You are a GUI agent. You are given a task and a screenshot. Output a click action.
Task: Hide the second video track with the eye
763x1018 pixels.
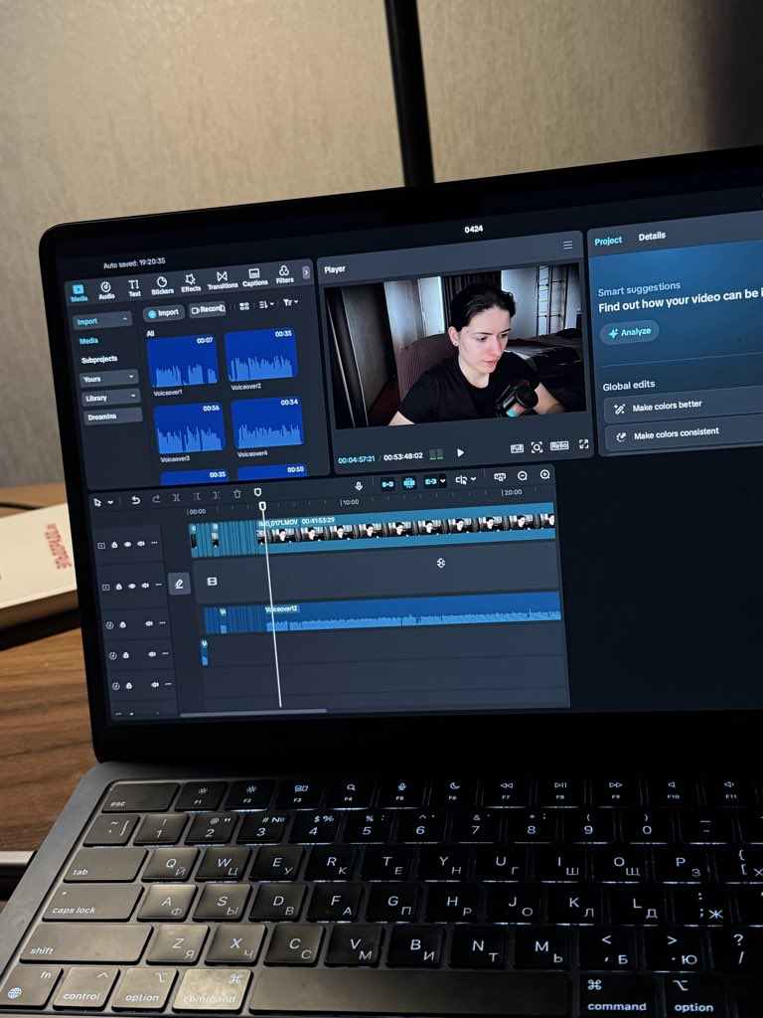pyautogui.click(x=132, y=586)
